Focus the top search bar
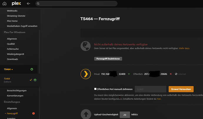The height and width of the screenshot is (119, 203). pyautogui.click(x=76, y=4)
